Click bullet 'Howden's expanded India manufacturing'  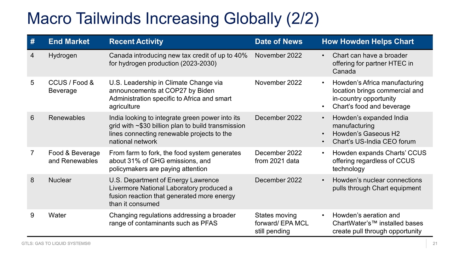pyautogui.click(x=370, y=122)
